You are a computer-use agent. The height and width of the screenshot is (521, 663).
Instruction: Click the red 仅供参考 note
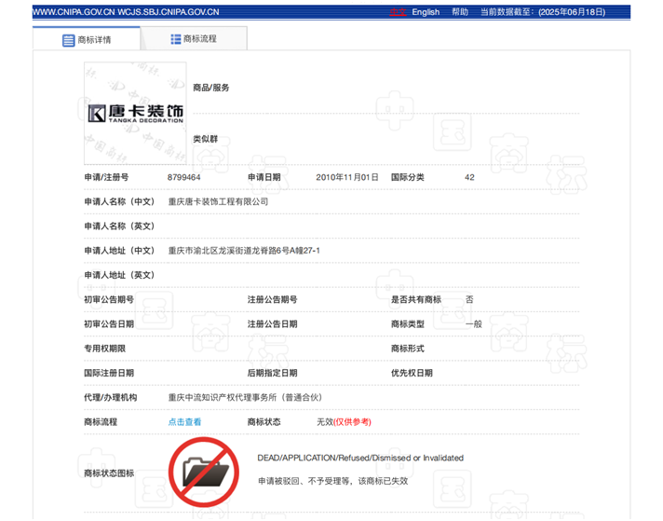[x=353, y=421]
